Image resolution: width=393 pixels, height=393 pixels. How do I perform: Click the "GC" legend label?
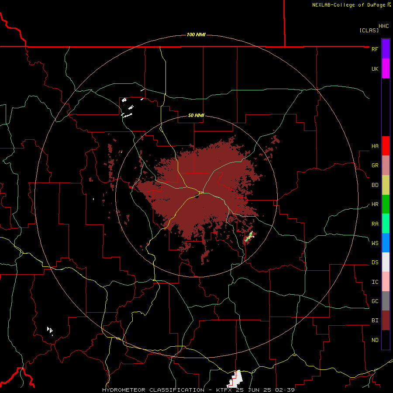(x=375, y=301)
